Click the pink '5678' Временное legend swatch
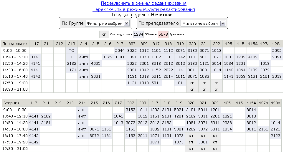Screen dimensions: 284x154 point(163,34)
